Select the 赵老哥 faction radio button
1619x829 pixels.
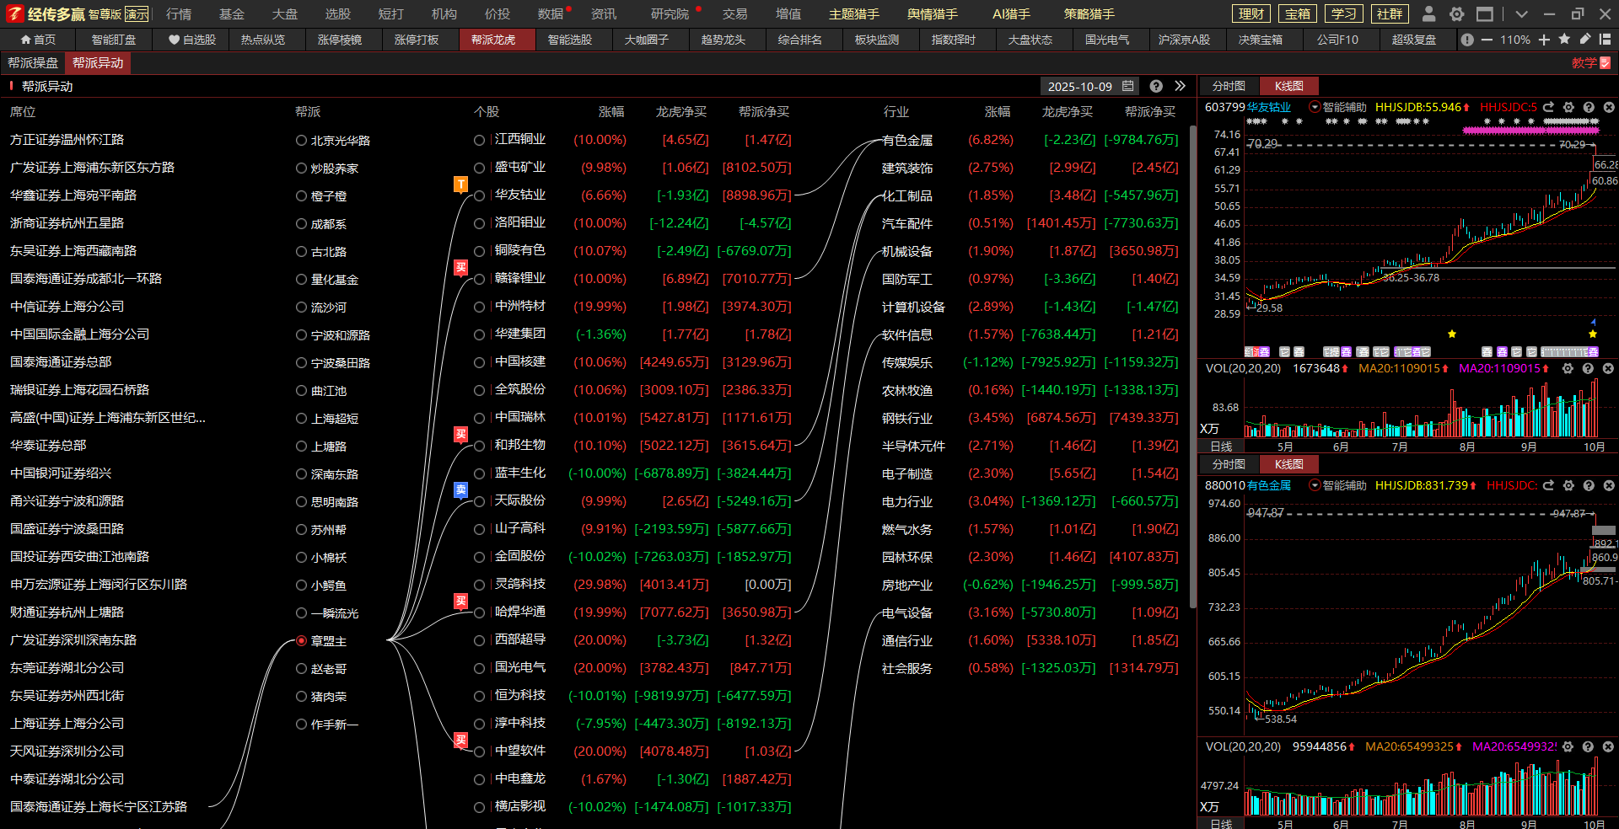301,669
